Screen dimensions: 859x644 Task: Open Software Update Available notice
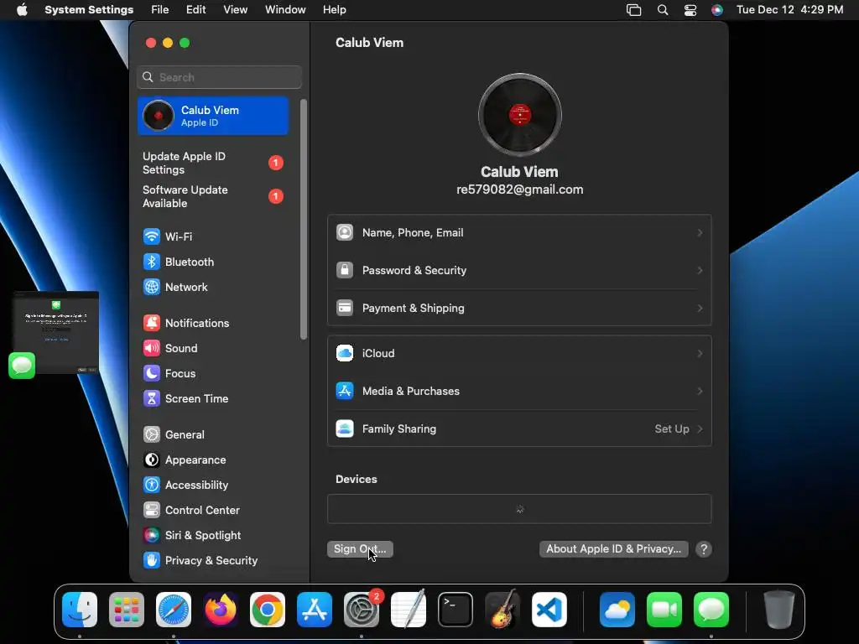212,196
